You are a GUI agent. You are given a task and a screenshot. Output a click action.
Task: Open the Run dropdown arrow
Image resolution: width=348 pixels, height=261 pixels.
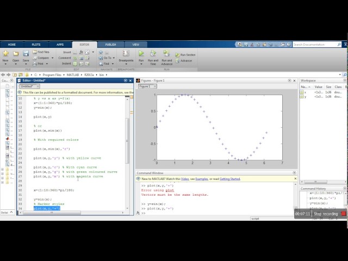tap(141, 64)
